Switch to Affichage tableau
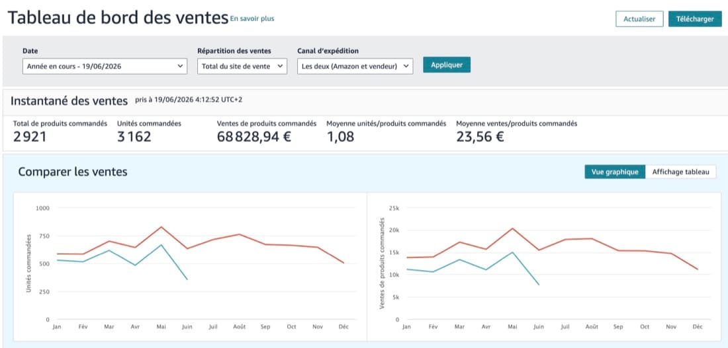 (x=680, y=172)
